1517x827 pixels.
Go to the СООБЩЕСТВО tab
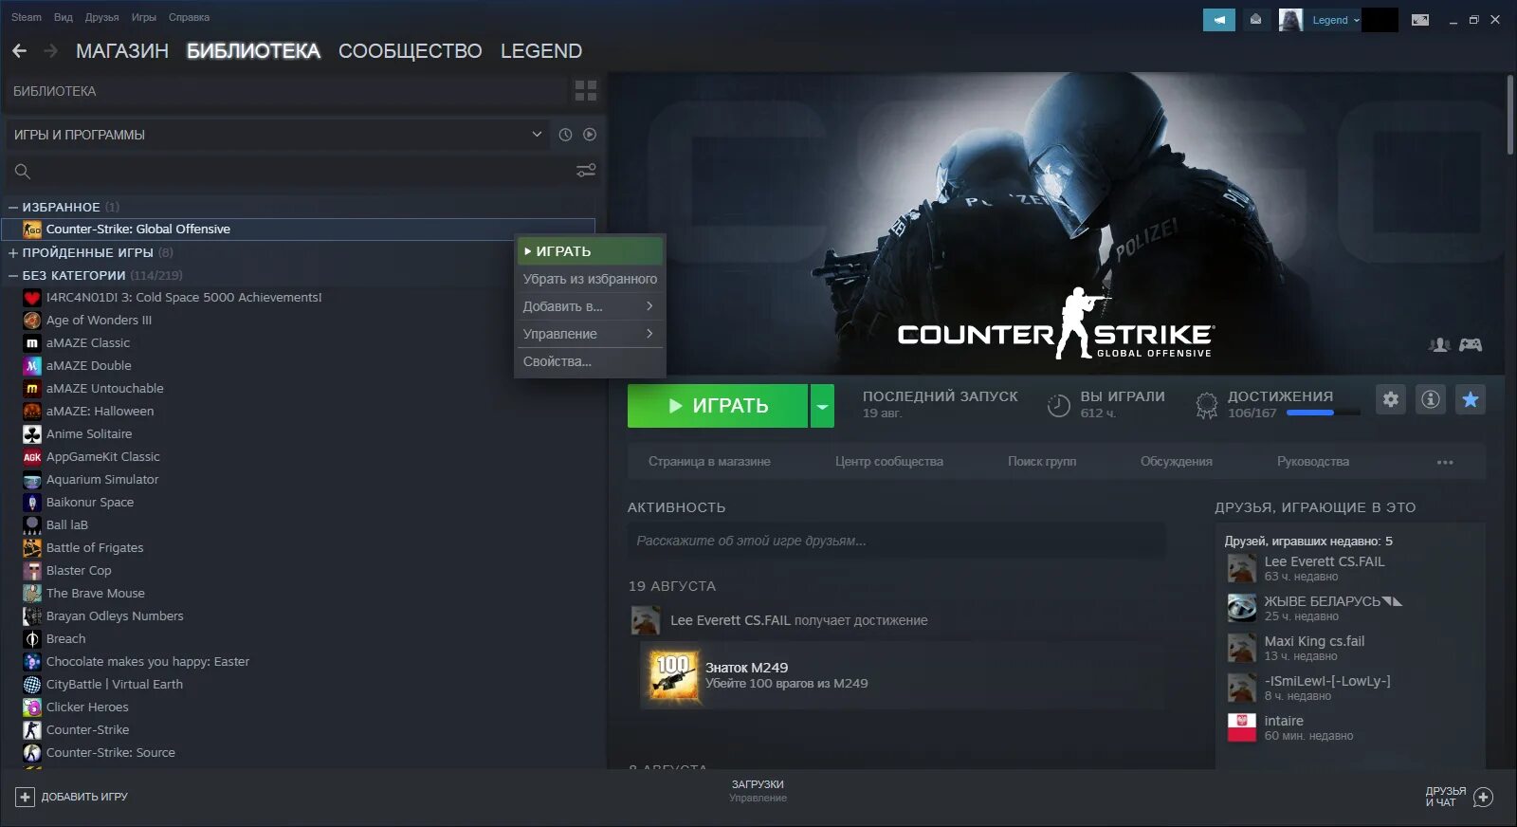click(411, 51)
